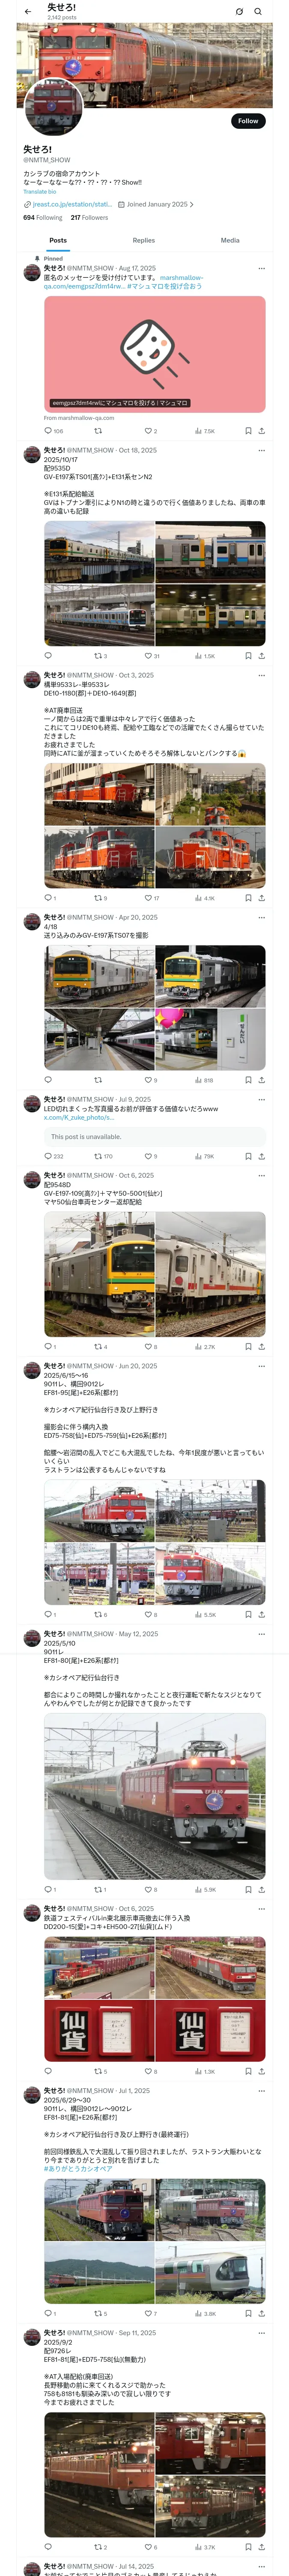Bookmark the Oct 18 GV-E197 post
289x2576 pixels.
[x=248, y=656]
